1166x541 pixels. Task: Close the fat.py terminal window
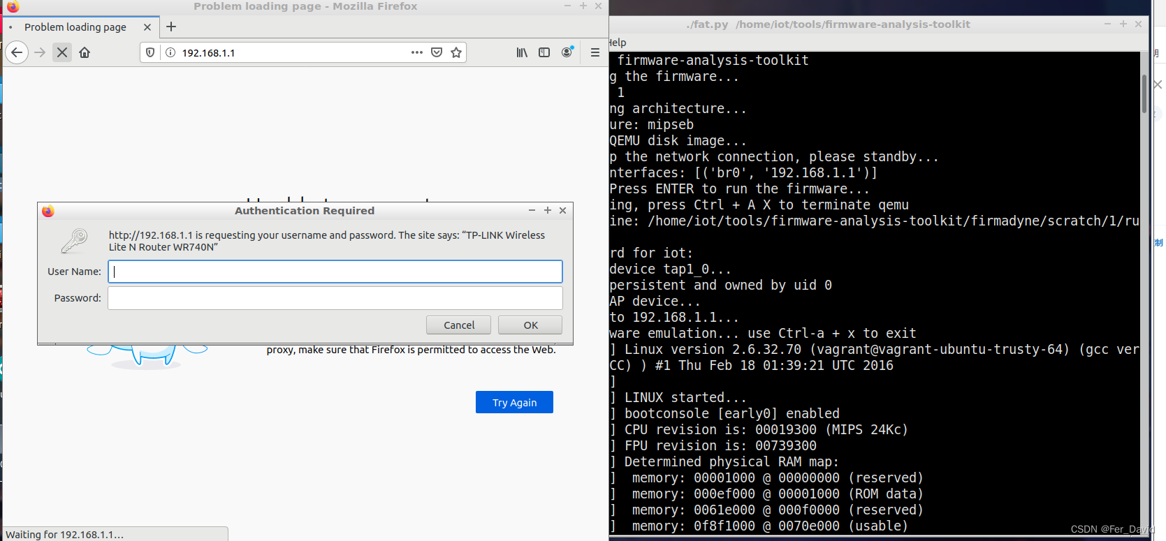point(1138,24)
